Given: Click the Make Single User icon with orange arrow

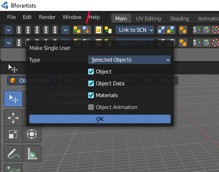Looking at the screenshot, I should (x=86, y=30).
